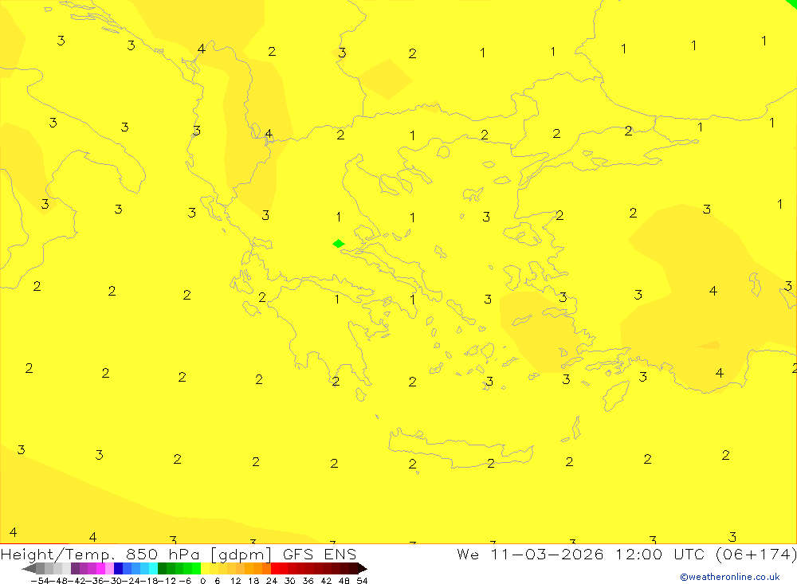797x584 pixels.
Task: Click the '54' legend label at the scale end
Action: point(362,581)
